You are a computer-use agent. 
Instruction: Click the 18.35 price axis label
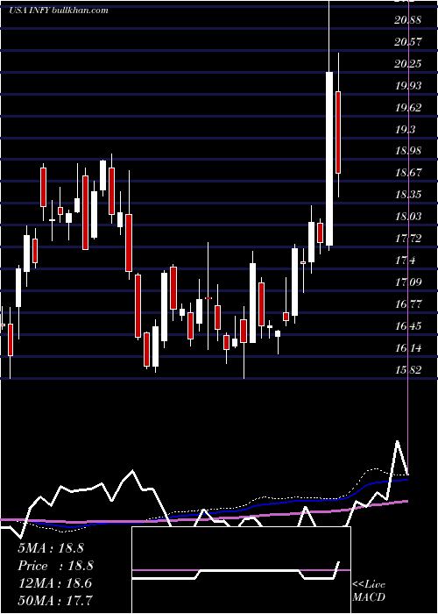(408, 194)
